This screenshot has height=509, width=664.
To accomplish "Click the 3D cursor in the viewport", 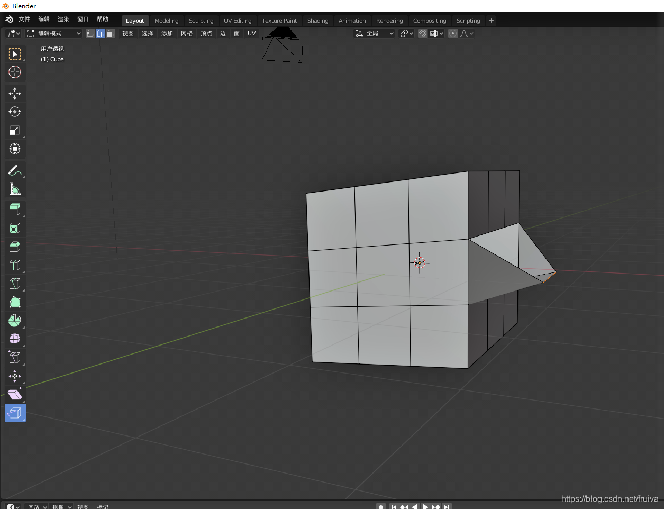I will pos(420,263).
